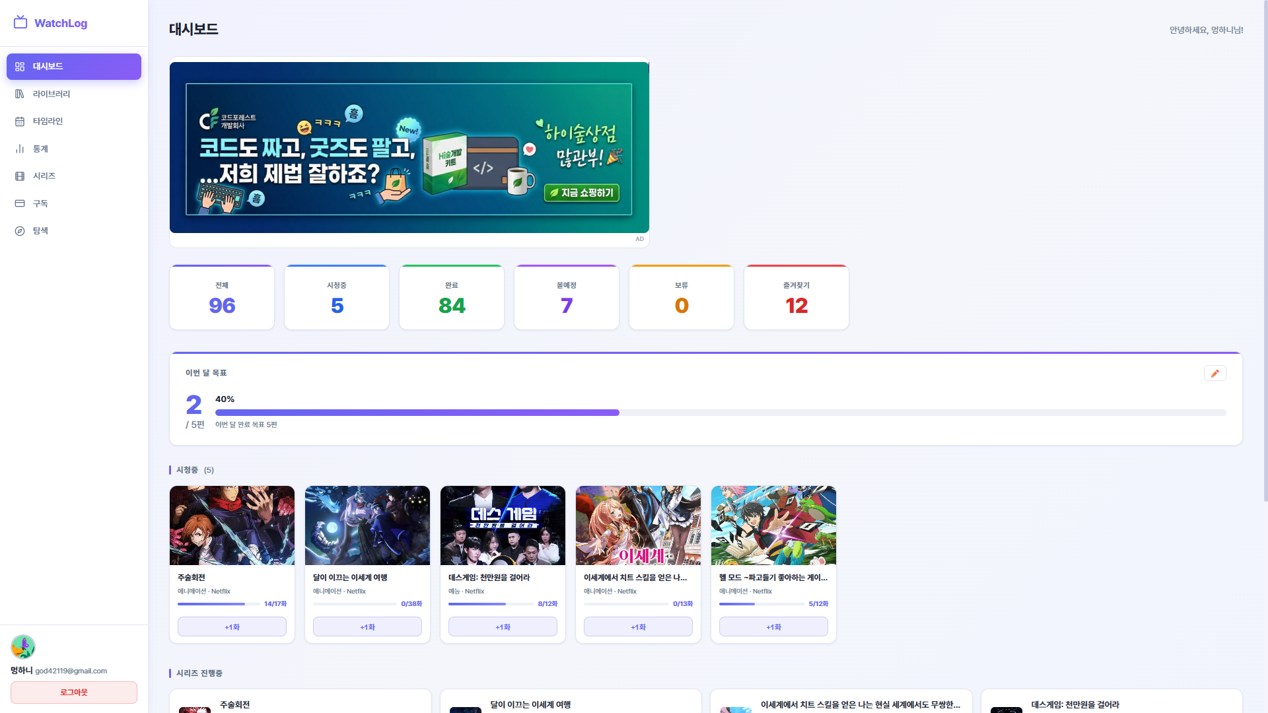The height and width of the screenshot is (713, 1268).
Task: Open 데스게임: 천만원을 걸어라 series row
Action: [1112, 702]
